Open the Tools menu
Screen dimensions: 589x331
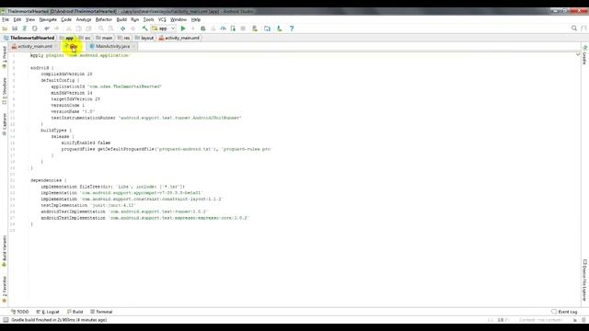click(x=148, y=19)
